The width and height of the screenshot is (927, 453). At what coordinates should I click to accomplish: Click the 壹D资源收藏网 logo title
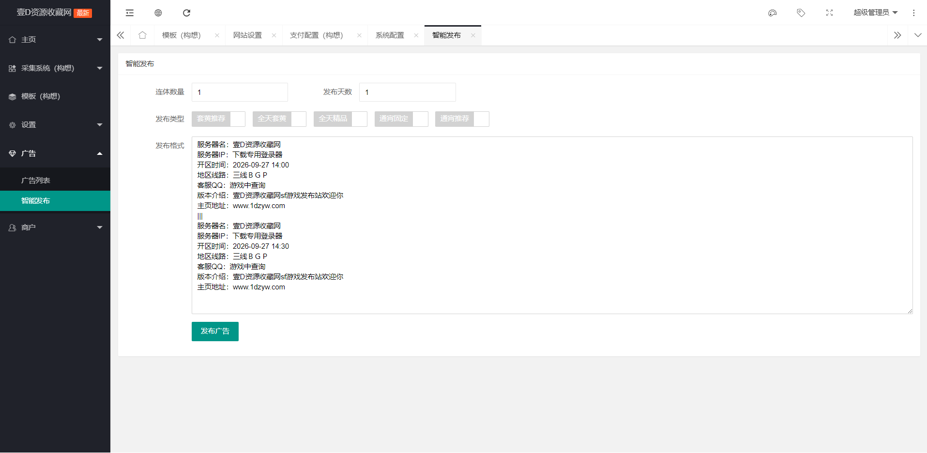tap(44, 13)
